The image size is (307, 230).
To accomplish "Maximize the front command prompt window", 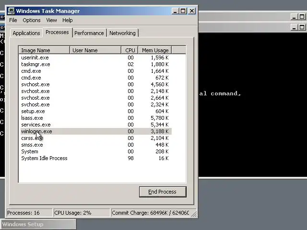I will click(302, 27).
